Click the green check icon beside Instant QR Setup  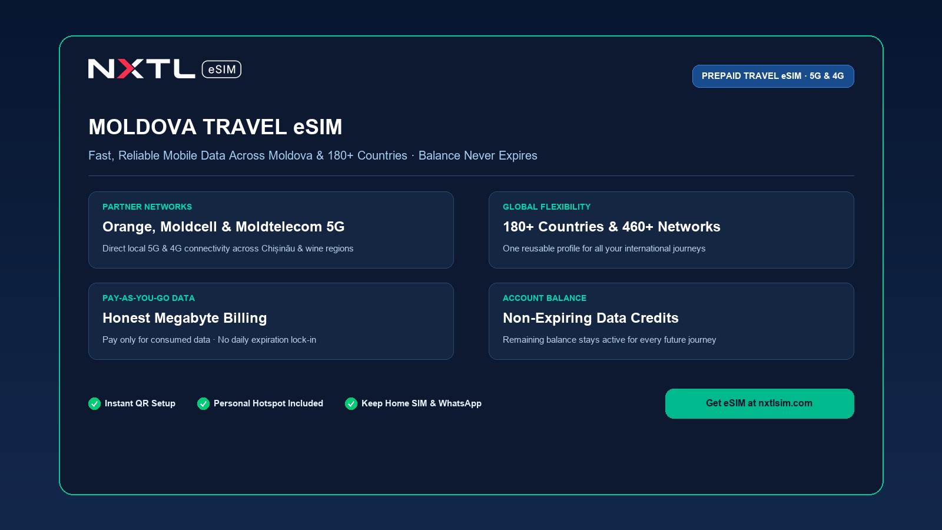(x=94, y=403)
